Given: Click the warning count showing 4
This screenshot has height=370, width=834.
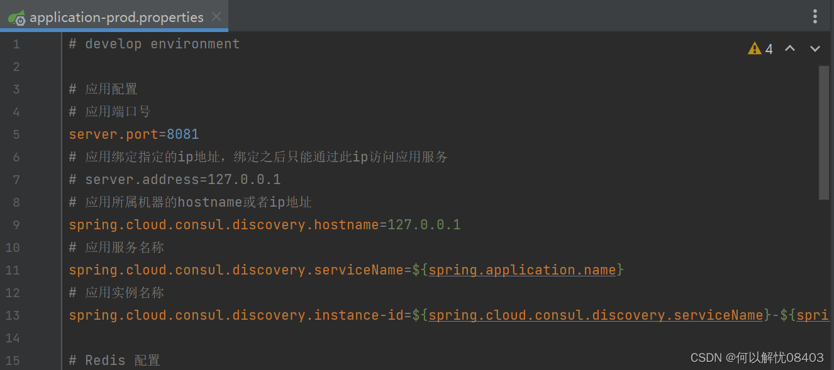Looking at the screenshot, I should point(768,48).
